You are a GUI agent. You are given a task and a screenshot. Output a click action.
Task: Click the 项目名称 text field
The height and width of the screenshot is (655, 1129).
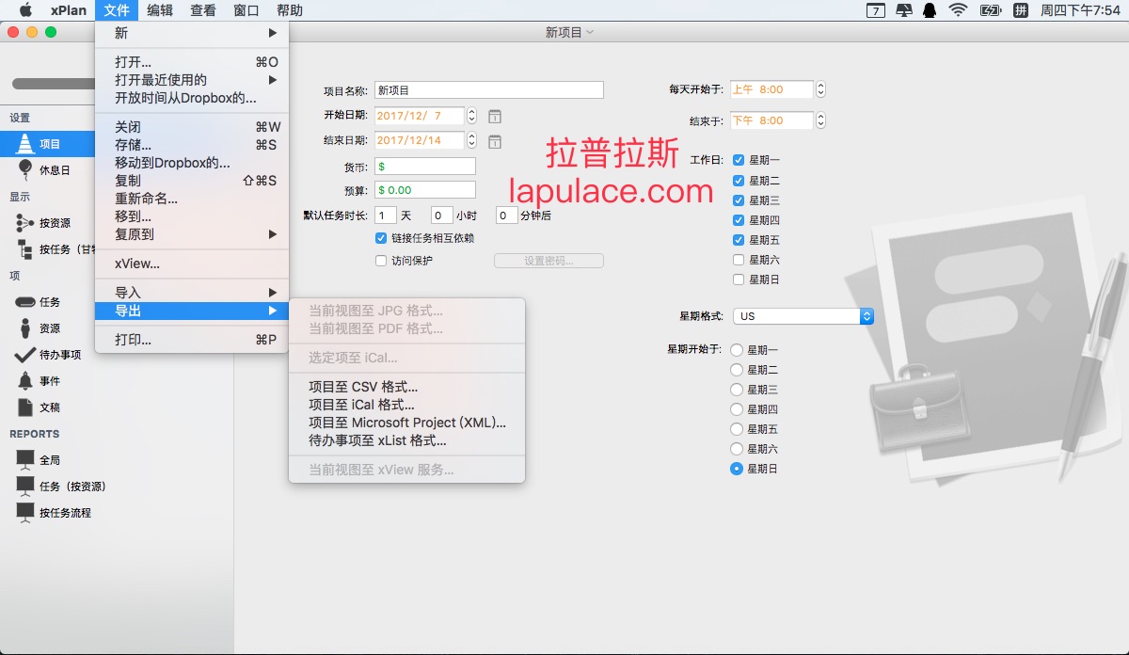488,90
